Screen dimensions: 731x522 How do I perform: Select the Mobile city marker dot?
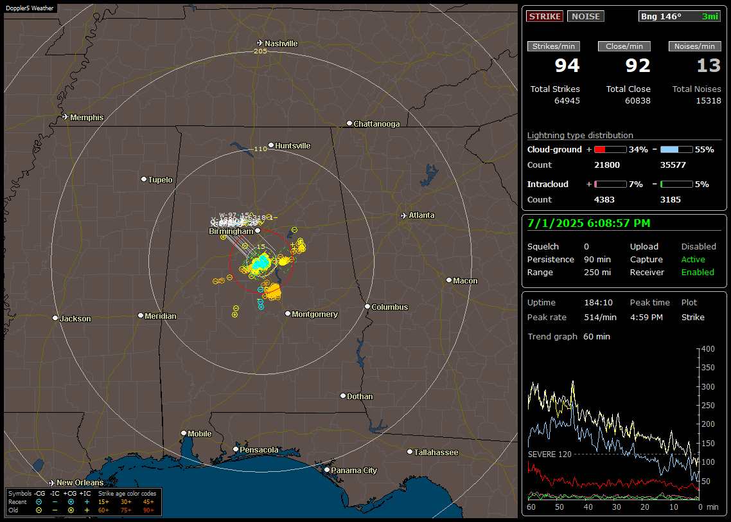(184, 433)
